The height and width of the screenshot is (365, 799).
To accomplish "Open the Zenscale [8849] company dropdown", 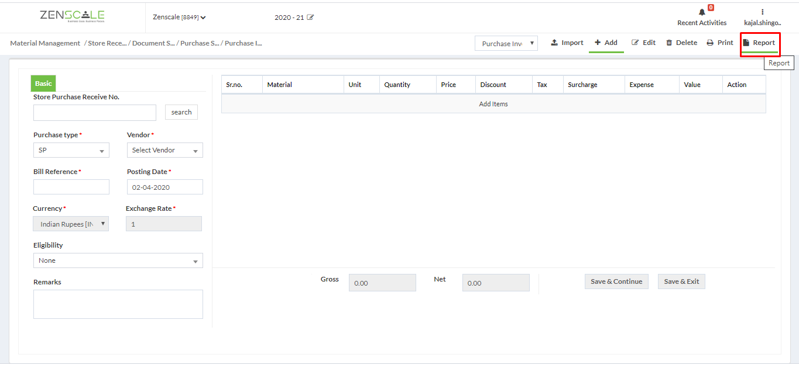I will (179, 18).
